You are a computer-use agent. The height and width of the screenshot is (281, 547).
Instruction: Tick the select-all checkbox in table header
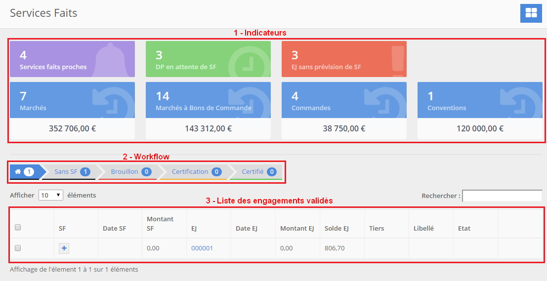click(x=18, y=228)
